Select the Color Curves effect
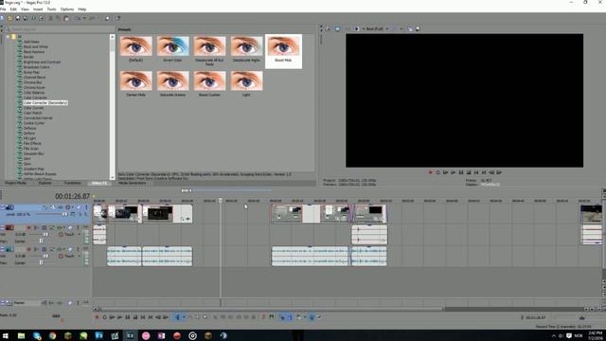The height and width of the screenshot is (341, 606). (x=33, y=108)
